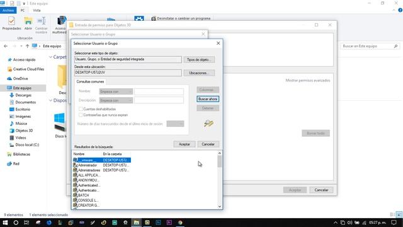The image size is (403, 227).
Task: Select the Consultas comunes tab
Action: click(x=90, y=81)
